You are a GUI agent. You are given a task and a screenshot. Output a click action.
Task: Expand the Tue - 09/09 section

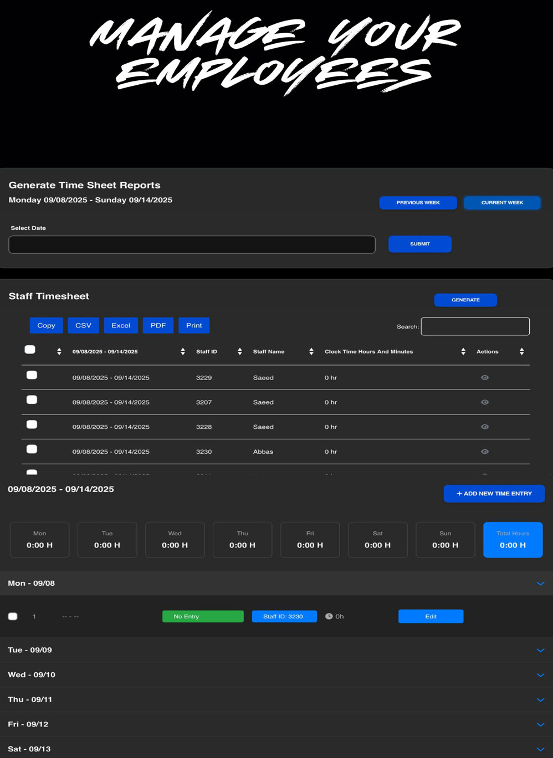(x=540, y=650)
